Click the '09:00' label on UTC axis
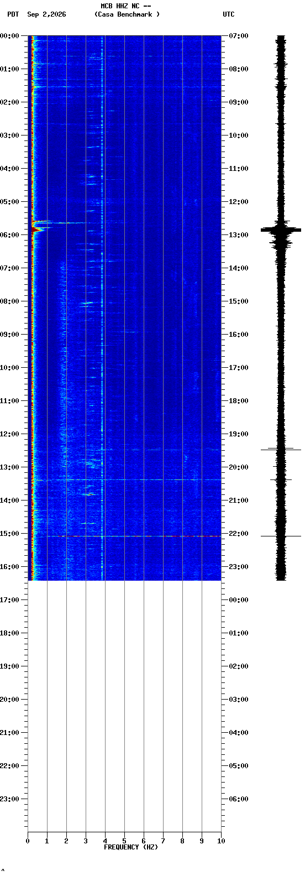Screen dimensions: 305x876 tap(239, 102)
